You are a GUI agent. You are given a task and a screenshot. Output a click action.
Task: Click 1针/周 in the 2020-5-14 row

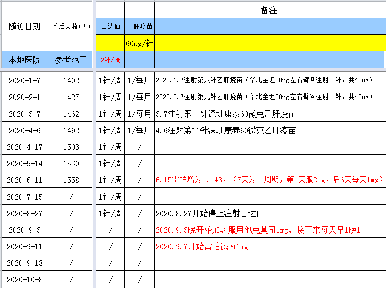click(x=110, y=163)
